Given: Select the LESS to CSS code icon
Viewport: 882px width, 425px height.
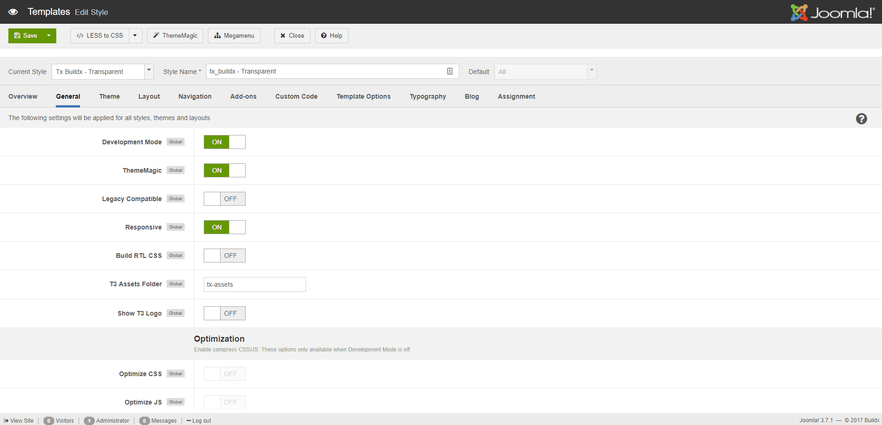Looking at the screenshot, I should coord(80,35).
